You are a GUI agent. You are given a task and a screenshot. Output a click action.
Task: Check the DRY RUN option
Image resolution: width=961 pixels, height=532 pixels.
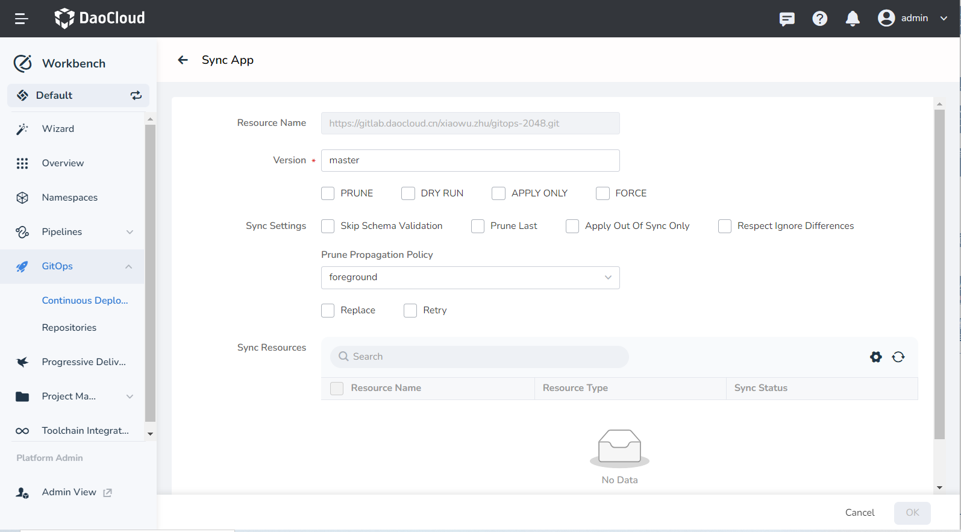pyautogui.click(x=408, y=193)
